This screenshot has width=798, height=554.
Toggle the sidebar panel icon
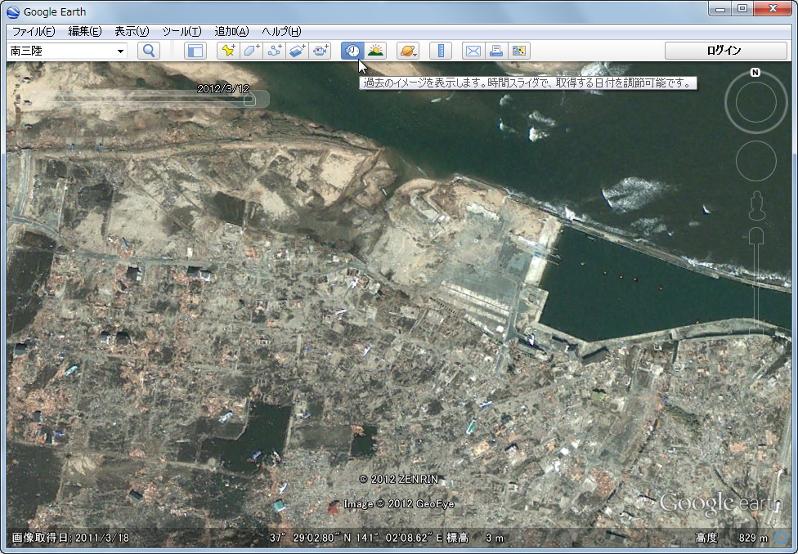(x=195, y=51)
